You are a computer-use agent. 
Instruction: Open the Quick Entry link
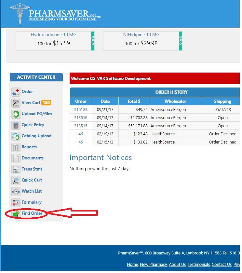point(33,125)
